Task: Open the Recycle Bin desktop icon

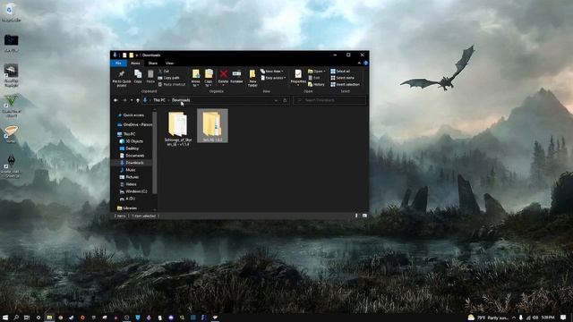Action: (11, 13)
